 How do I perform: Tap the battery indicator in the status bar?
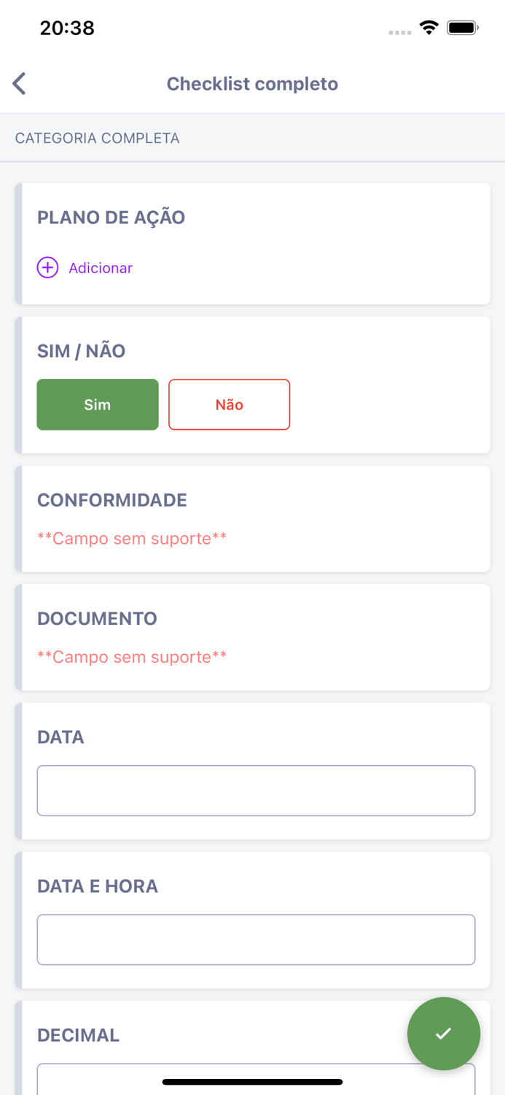pyautogui.click(x=459, y=27)
